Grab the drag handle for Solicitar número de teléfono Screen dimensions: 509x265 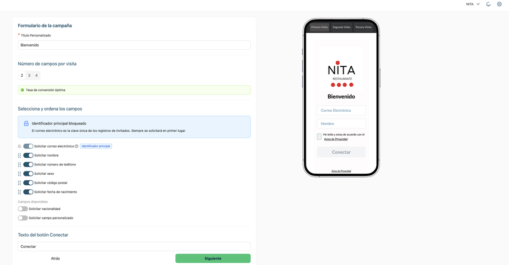19,165
